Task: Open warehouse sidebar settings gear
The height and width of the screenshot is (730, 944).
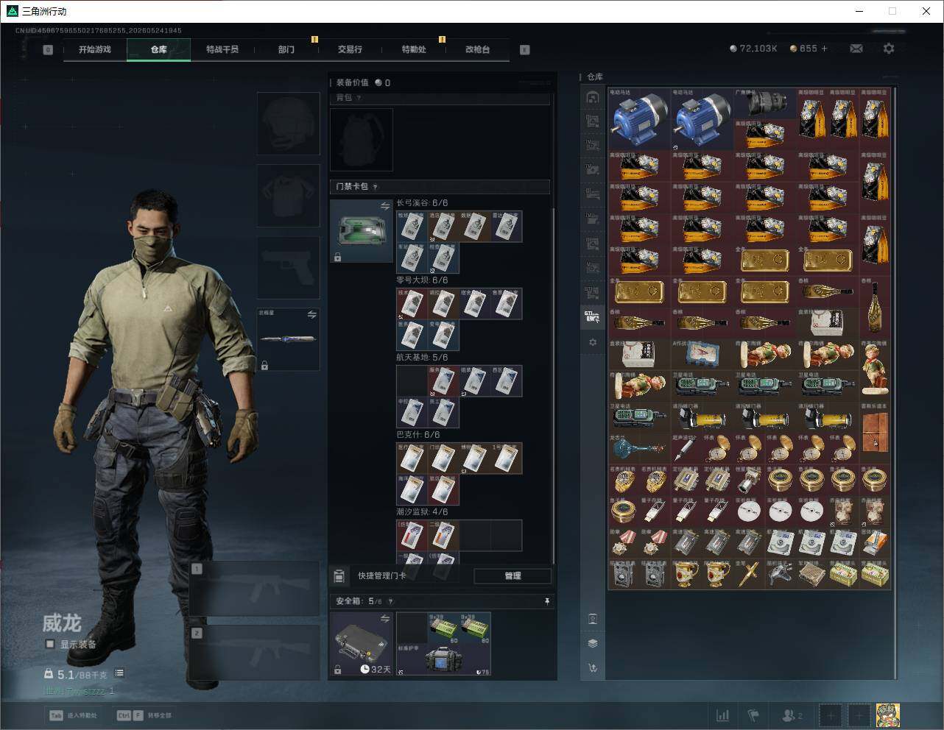Action: tap(593, 342)
